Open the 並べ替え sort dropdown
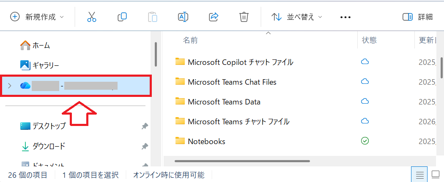 point(297,17)
